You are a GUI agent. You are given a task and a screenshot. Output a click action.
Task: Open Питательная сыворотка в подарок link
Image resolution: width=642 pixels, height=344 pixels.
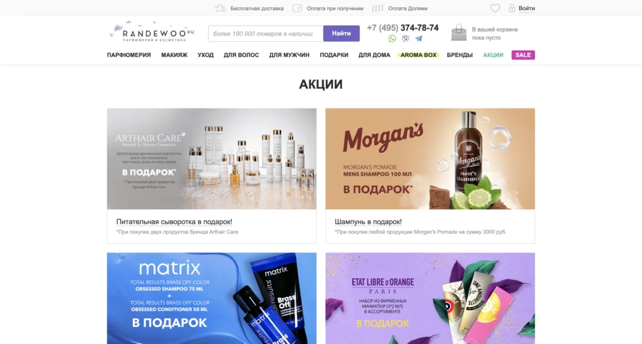click(174, 222)
